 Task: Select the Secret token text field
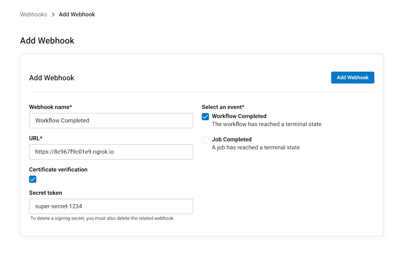point(111,206)
